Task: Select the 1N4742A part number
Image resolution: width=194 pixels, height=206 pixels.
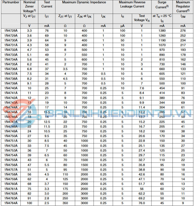Action: pyautogui.click(x=11, y=98)
